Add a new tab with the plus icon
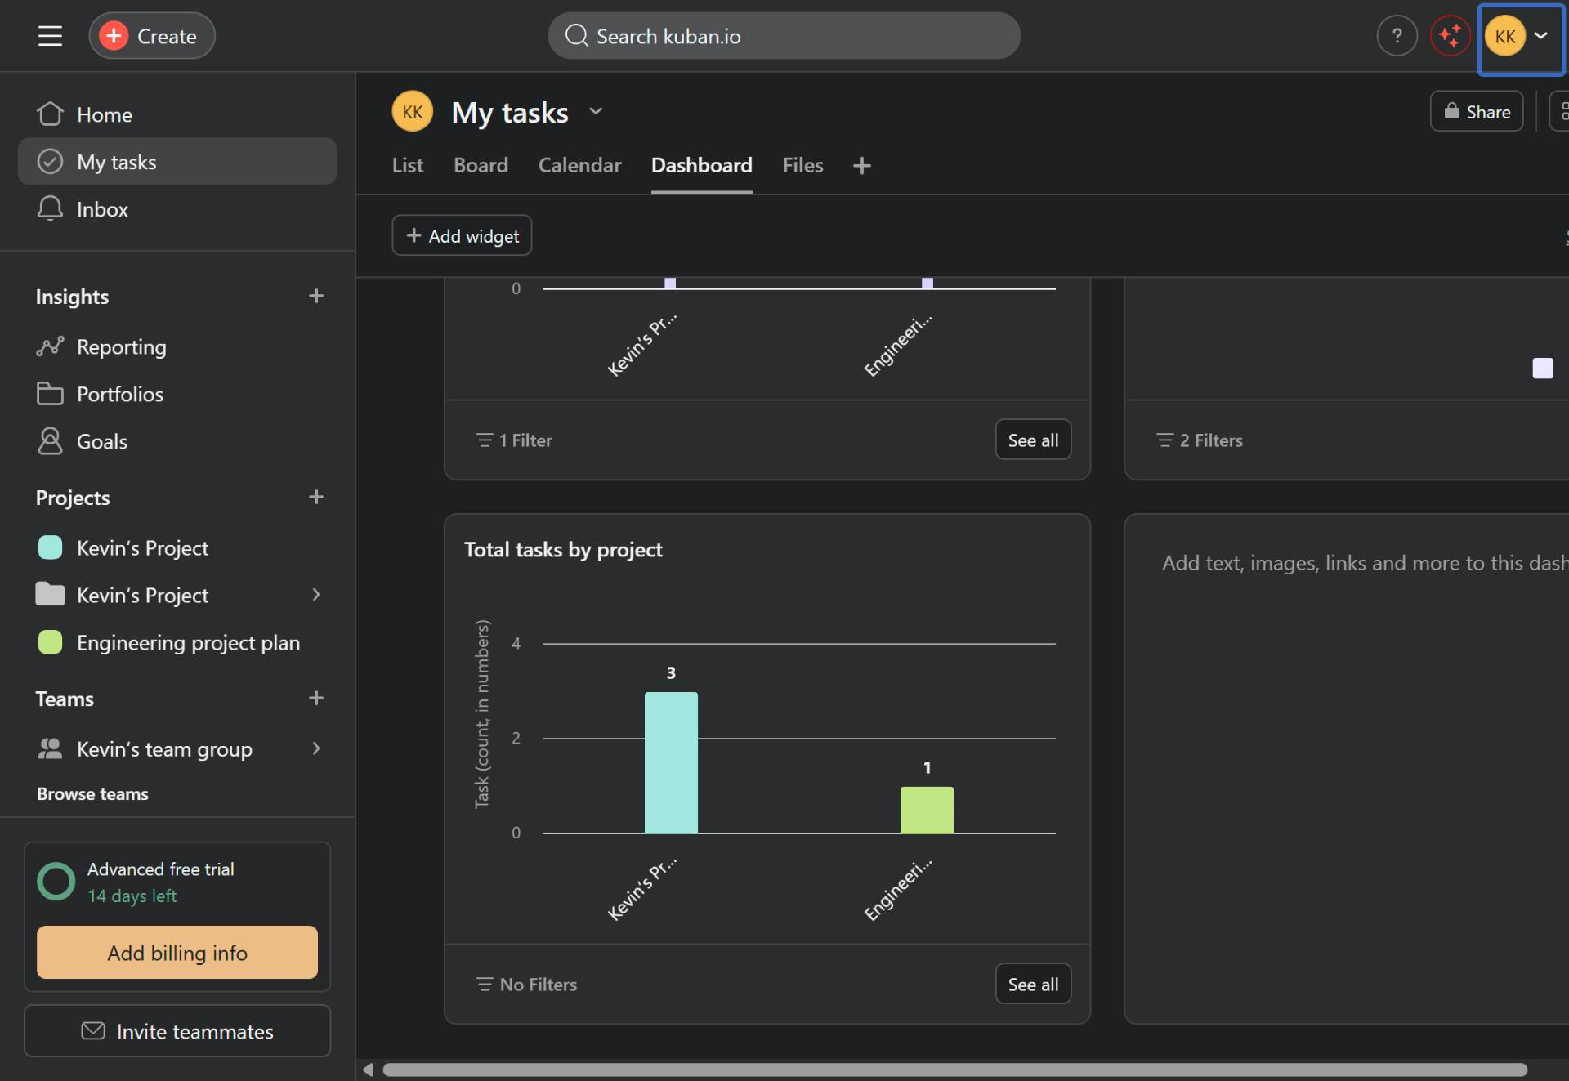1569x1081 pixels. [861, 166]
